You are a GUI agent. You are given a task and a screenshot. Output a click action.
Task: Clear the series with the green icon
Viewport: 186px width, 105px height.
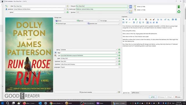click(x=68, y=12)
